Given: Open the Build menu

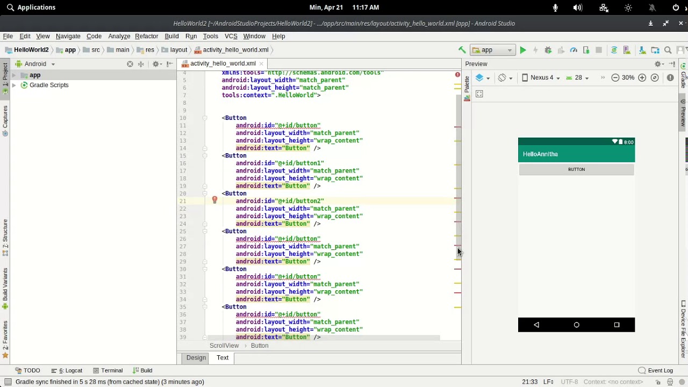Looking at the screenshot, I should [171, 36].
